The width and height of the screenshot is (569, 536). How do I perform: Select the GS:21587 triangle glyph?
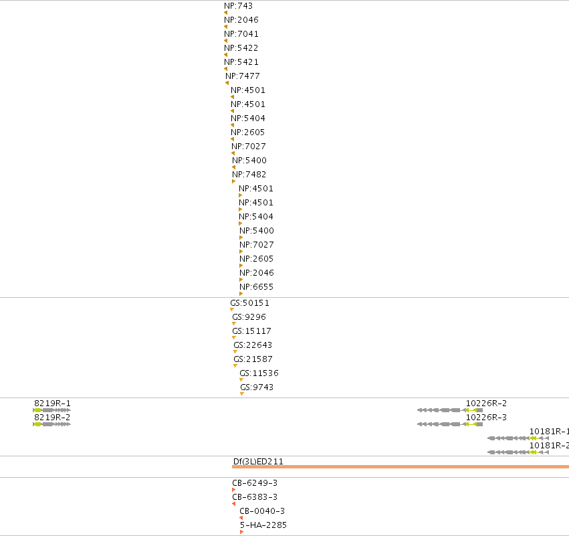click(x=235, y=366)
